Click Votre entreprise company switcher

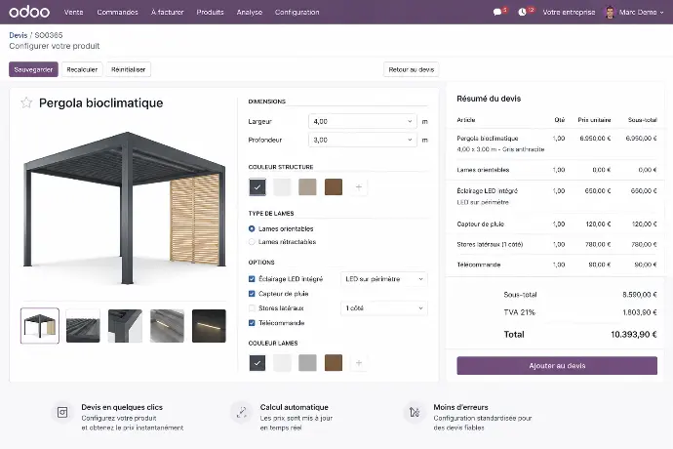569,12
